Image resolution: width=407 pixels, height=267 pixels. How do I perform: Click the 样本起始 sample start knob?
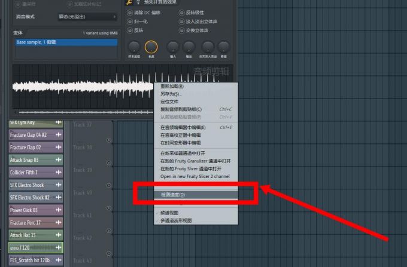134,47
